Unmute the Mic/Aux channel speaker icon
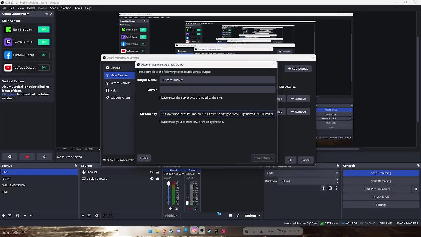 189,209
